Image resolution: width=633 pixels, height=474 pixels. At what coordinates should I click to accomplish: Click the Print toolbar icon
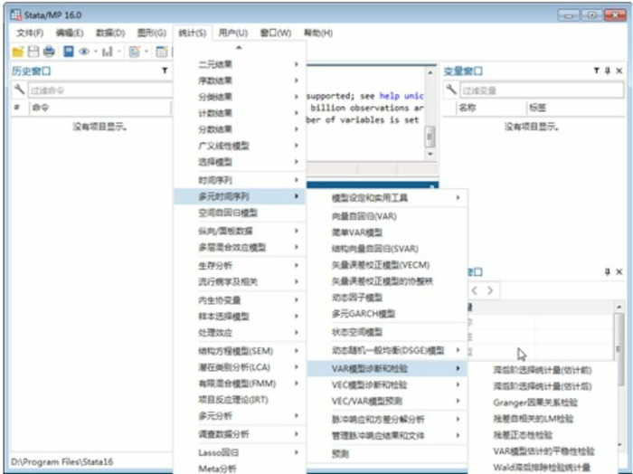[x=49, y=52]
